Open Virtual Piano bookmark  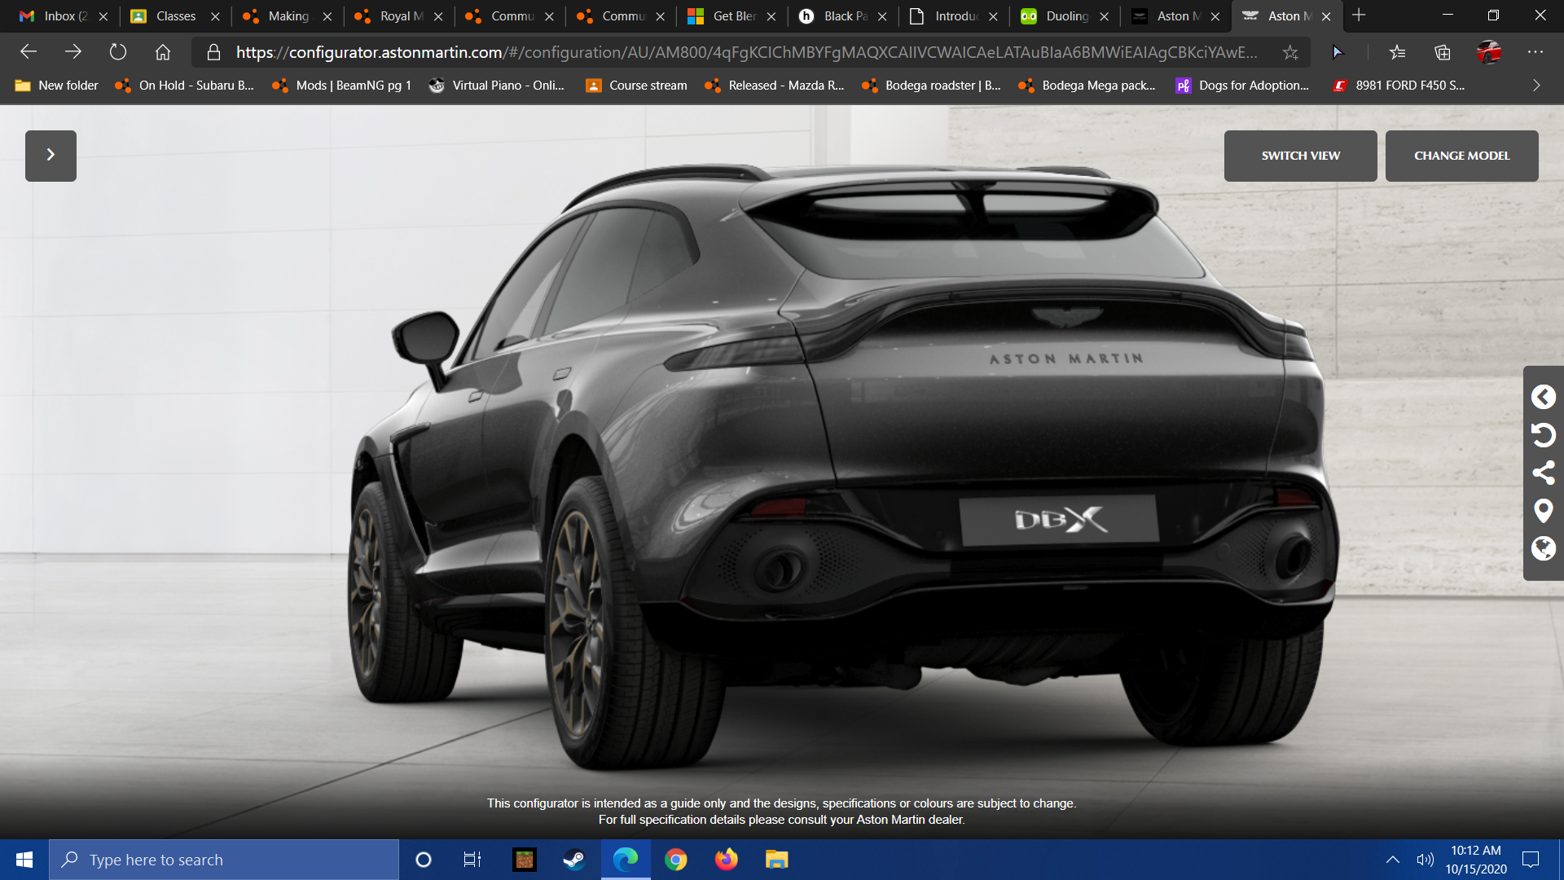pyautogui.click(x=497, y=86)
